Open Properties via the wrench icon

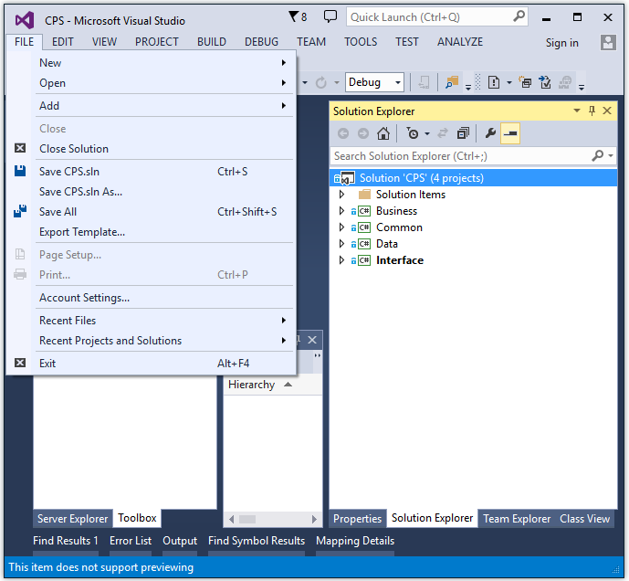pyautogui.click(x=490, y=133)
